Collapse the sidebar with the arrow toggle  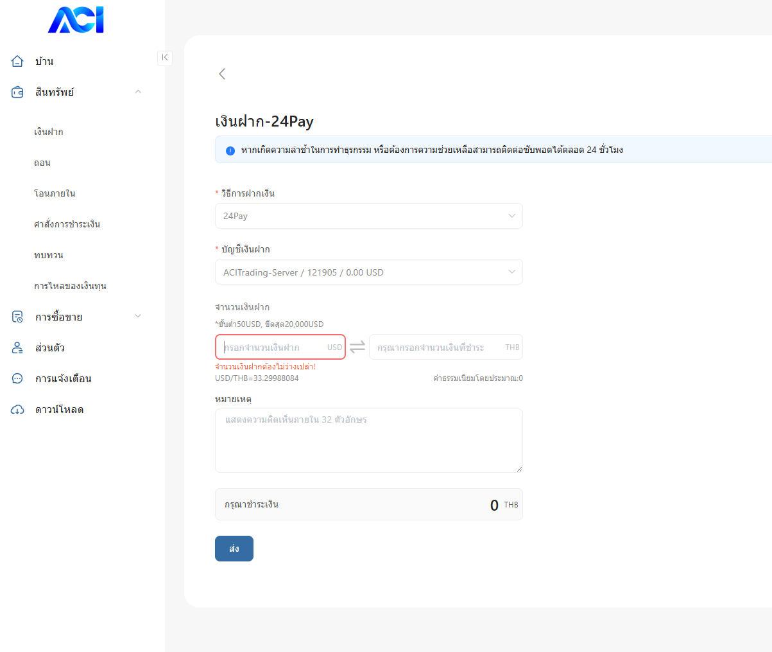tap(165, 58)
